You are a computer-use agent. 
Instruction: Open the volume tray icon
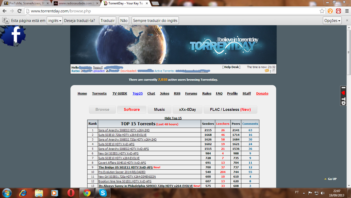coord(323,193)
